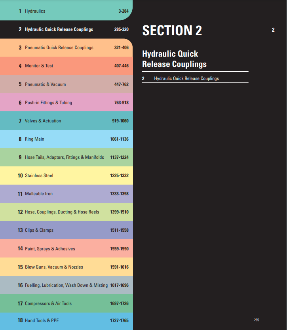This screenshot has width=287, height=330.
Task: Select the Malleable Iron tab
Action: (38, 194)
